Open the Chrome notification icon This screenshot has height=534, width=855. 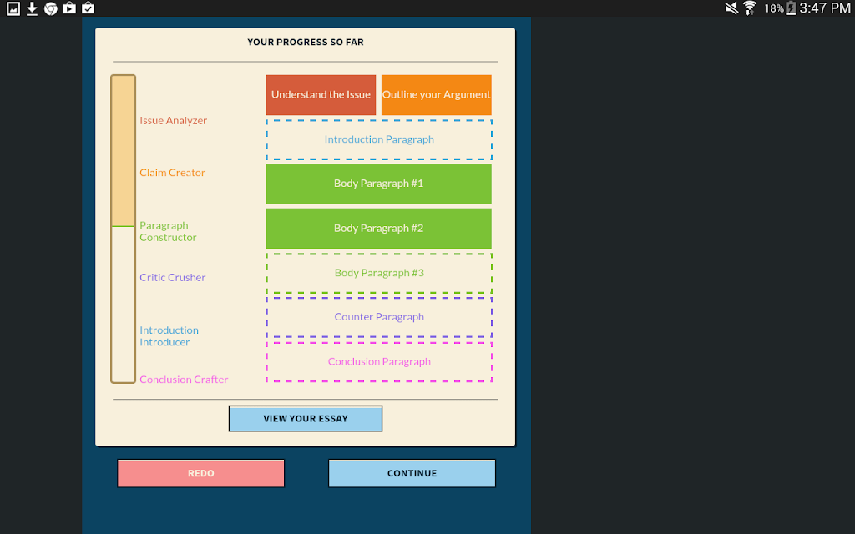coord(51,8)
